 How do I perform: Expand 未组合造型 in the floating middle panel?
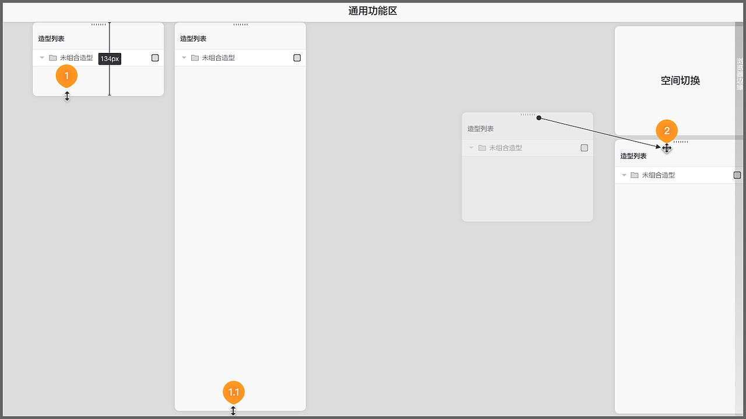[x=471, y=148]
